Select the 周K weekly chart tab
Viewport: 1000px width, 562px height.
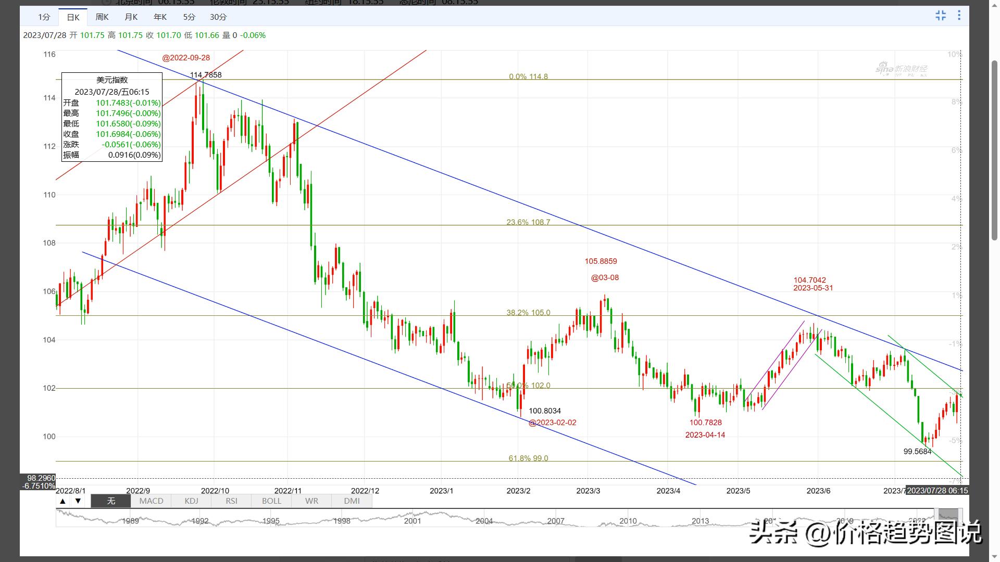(102, 17)
